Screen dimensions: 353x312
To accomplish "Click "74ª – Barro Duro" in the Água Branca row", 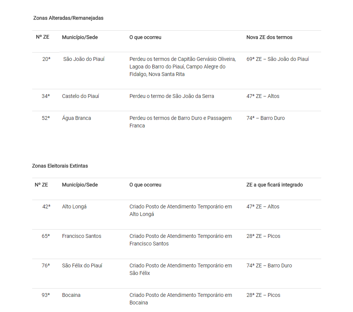I will 266,118.
